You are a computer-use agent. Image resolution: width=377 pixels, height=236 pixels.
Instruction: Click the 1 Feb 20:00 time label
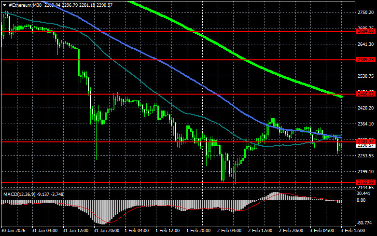coord(198,231)
